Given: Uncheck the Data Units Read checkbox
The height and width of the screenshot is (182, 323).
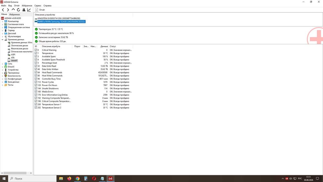Looking at the screenshot, I should pos(36,66).
